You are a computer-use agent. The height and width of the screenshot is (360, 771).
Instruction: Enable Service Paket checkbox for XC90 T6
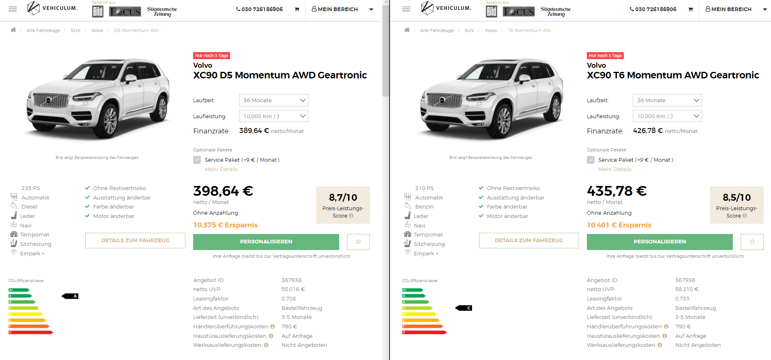tap(591, 160)
